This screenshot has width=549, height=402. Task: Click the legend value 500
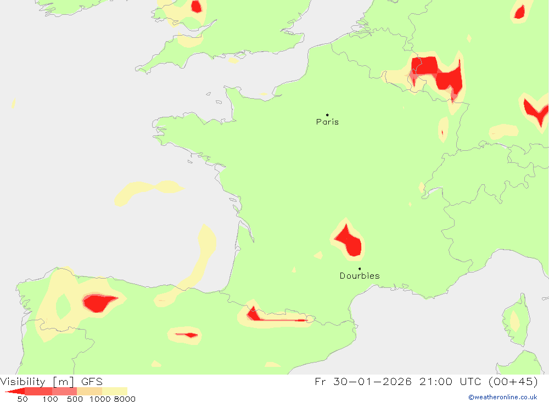point(75,399)
